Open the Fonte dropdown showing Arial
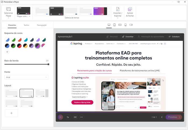The height and width of the screenshot is (130, 188). (x=26, y=77)
